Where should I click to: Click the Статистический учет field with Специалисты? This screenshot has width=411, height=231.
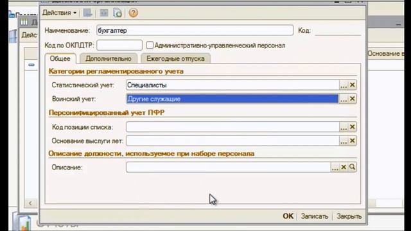[232, 85]
